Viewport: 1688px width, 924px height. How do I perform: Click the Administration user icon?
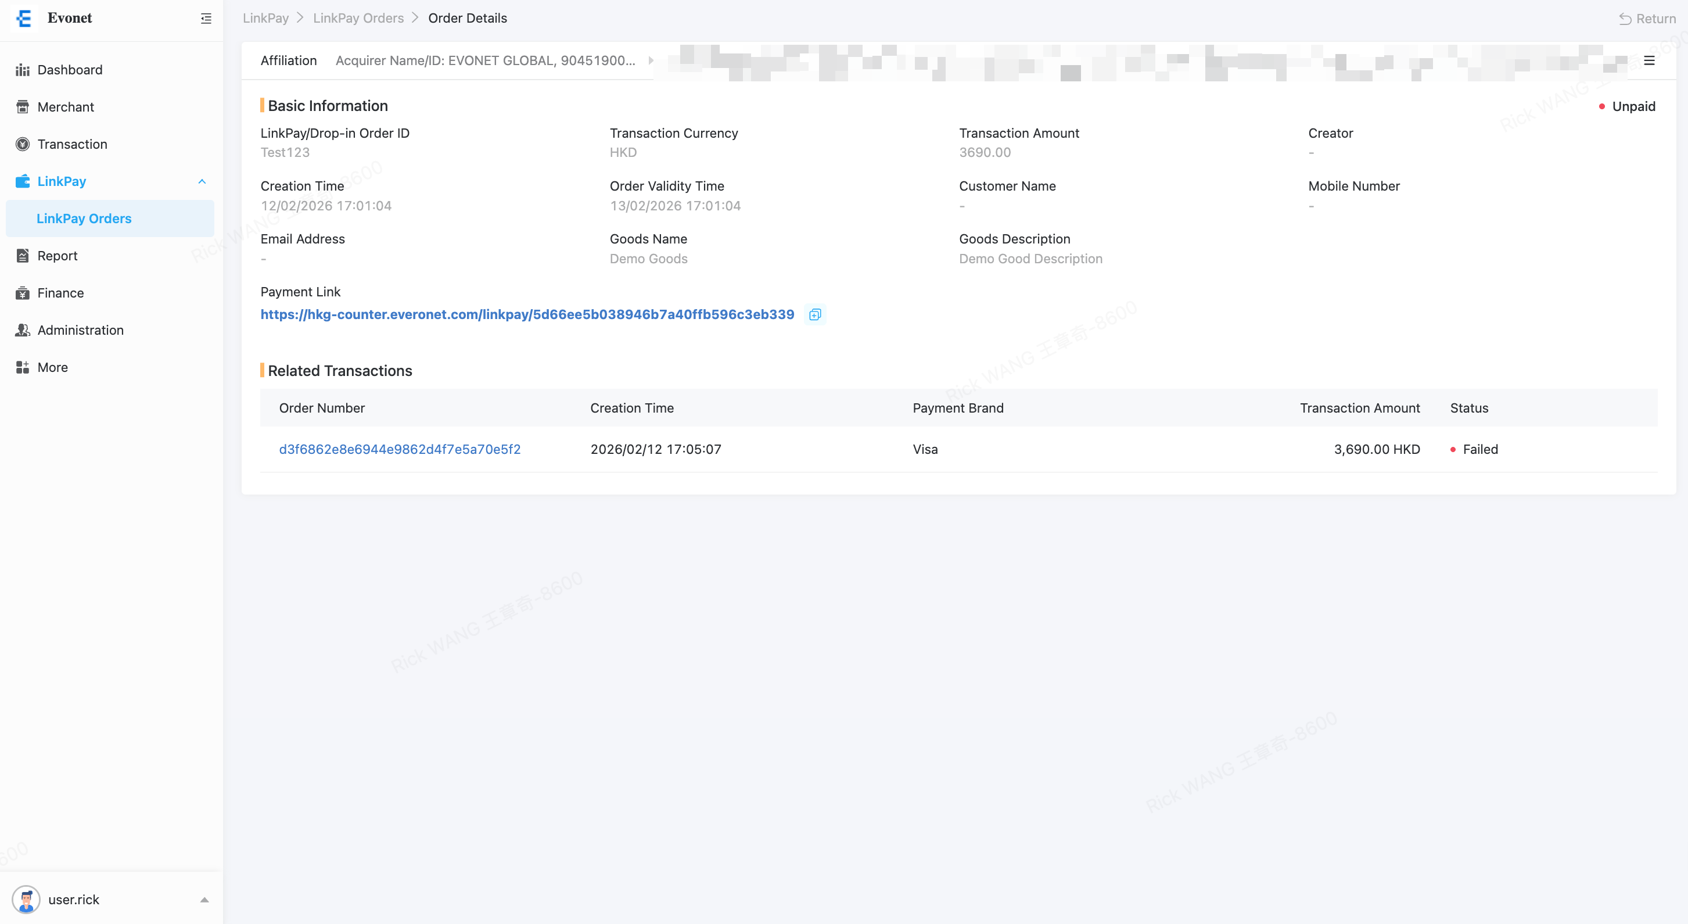tap(22, 330)
